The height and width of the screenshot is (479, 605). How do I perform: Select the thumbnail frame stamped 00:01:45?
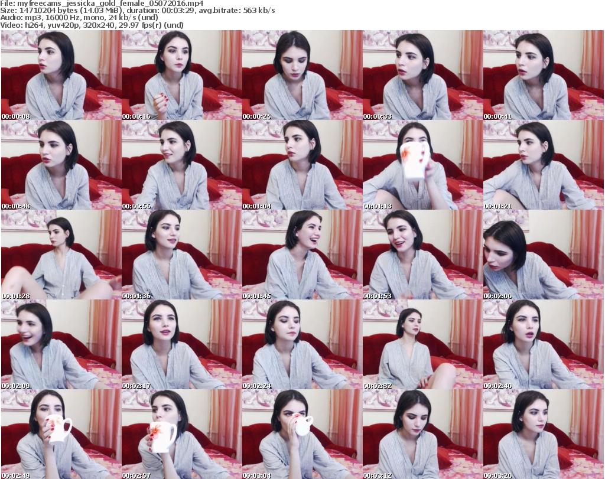tap(302, 255)
